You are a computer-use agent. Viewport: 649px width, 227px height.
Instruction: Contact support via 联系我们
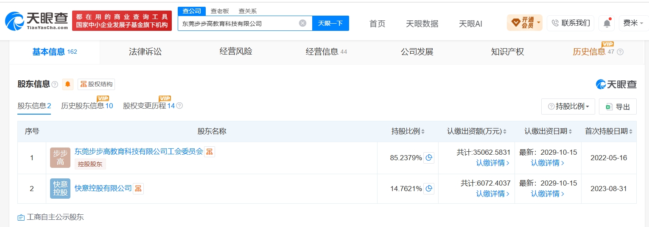[570, 23]
